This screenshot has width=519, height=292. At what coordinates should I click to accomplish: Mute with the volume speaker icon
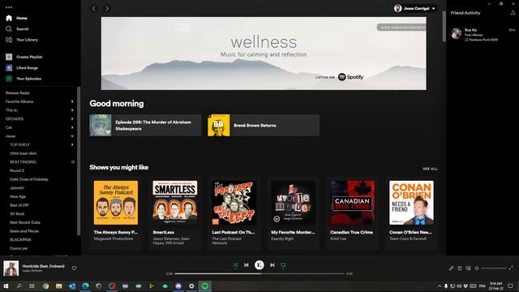(477, 268)
